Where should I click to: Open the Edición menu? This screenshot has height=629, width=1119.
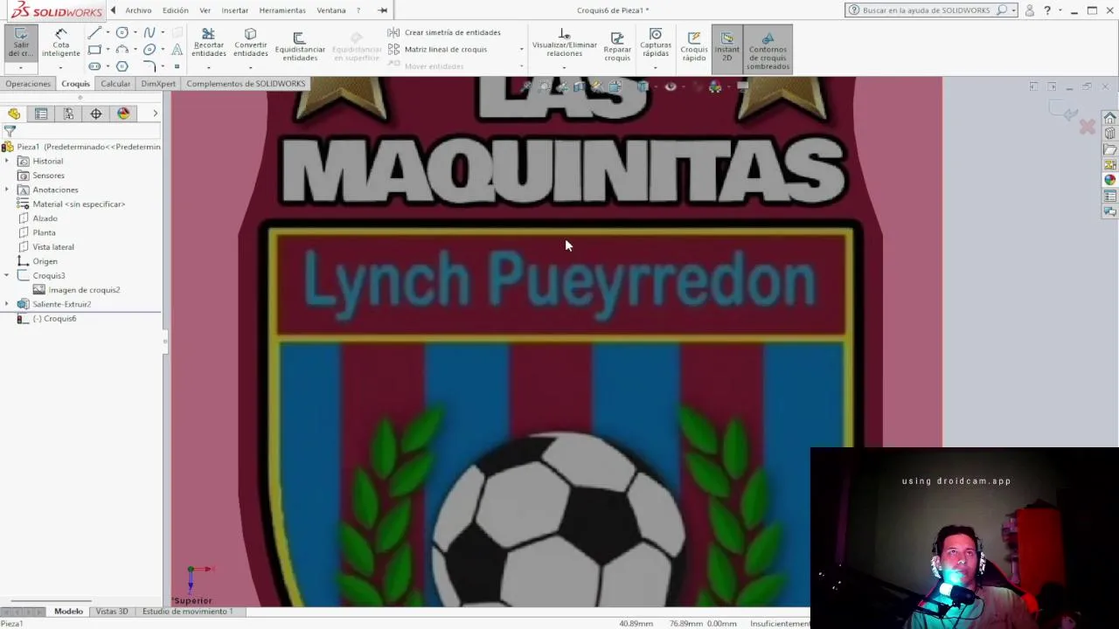(176, 10)
